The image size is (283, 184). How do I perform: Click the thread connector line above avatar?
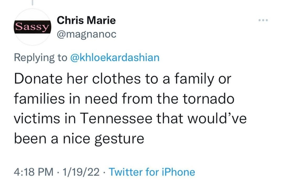pos(32,3)
